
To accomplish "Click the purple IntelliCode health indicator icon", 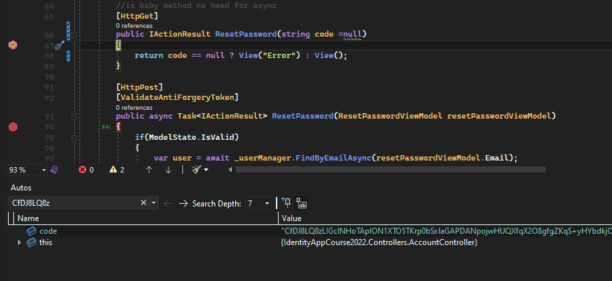I will (55, 170).
